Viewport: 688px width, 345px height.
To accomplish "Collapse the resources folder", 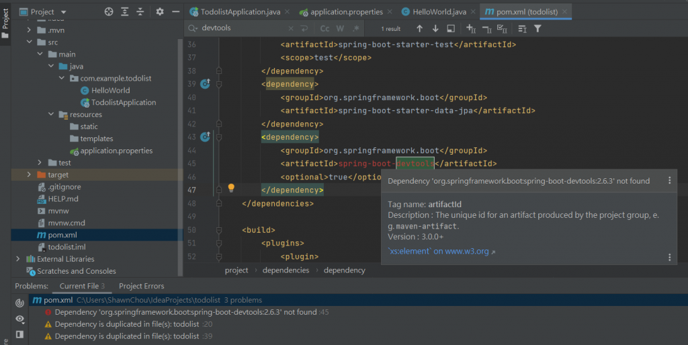I will (51, 114).
